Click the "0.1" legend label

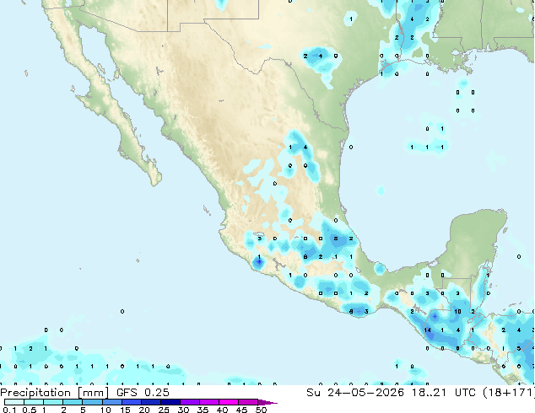tap(9, 410)
